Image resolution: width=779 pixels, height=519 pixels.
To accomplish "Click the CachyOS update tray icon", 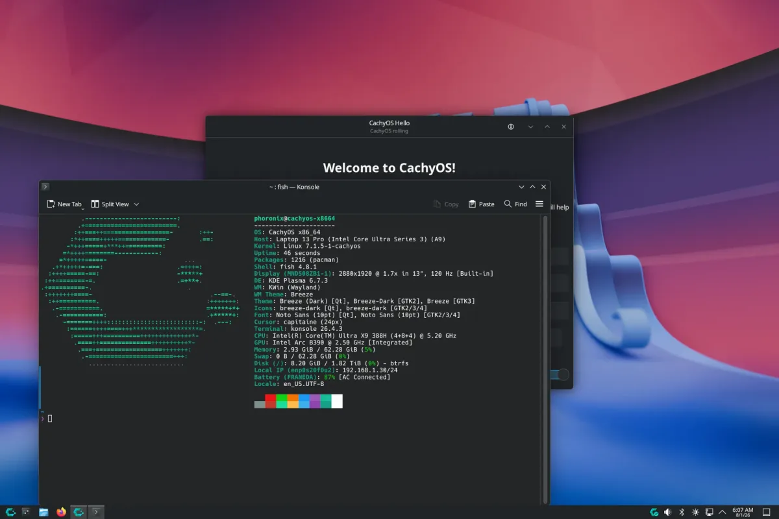I will click(655, 512).
